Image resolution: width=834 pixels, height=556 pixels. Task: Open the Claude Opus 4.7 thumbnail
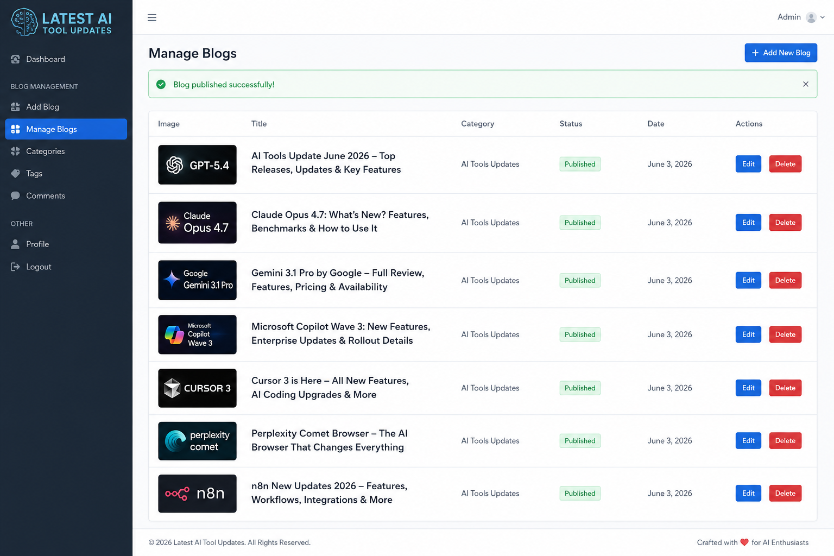[x=197, y=223]
